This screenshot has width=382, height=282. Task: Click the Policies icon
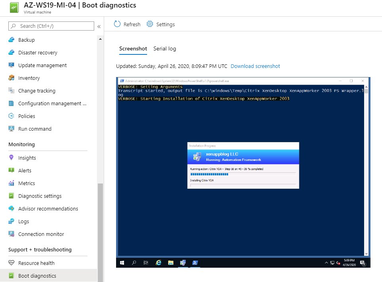pyautogui.click(x=11, y=116)
